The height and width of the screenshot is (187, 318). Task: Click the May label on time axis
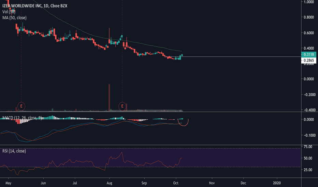coord(8,183)
